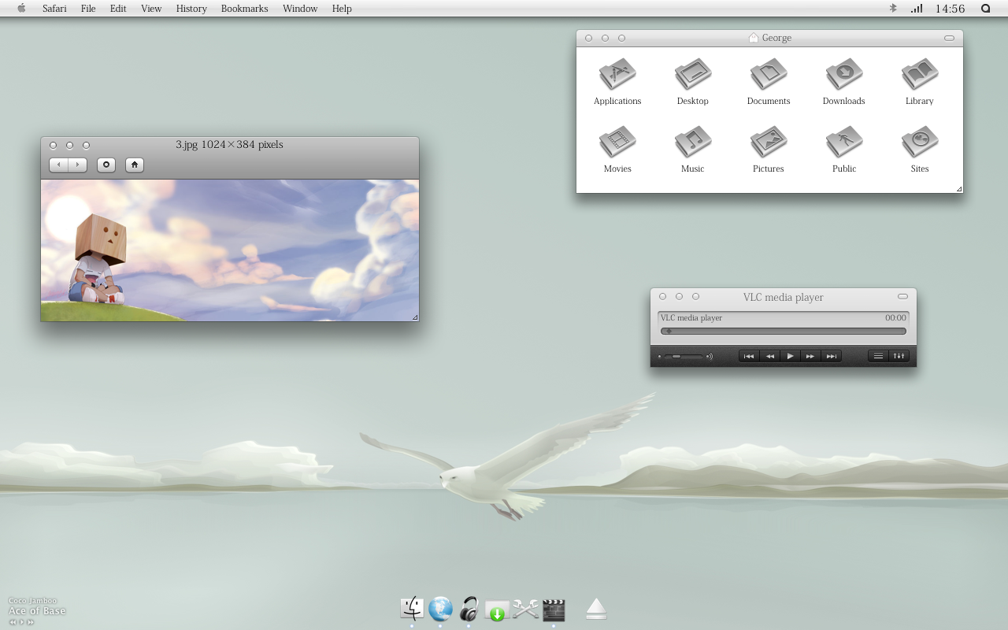Click the 3.jpg viewer title text
The height and width of the screenshot is (630, 1008).
click(229, 145)
